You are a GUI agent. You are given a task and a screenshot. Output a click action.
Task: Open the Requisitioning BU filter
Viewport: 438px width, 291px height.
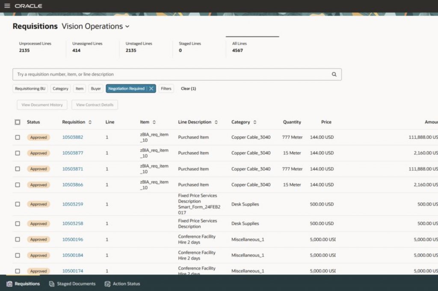[x=30, y=89]
